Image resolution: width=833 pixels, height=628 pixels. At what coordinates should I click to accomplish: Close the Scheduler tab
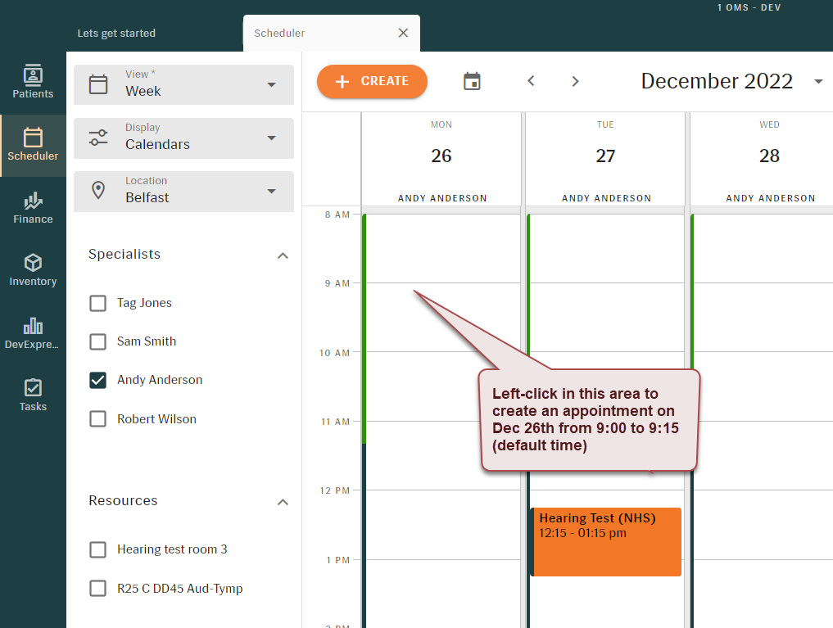(403, 34)
